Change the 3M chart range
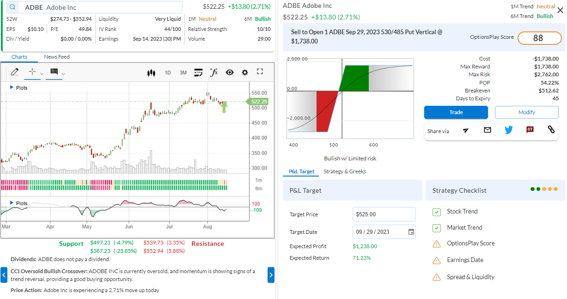 183,73
